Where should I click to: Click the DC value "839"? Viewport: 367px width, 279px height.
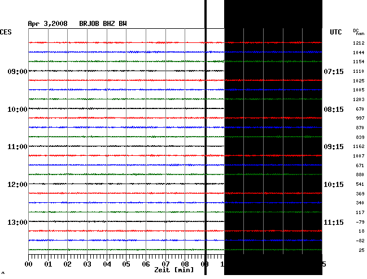(x=360, y=137)
